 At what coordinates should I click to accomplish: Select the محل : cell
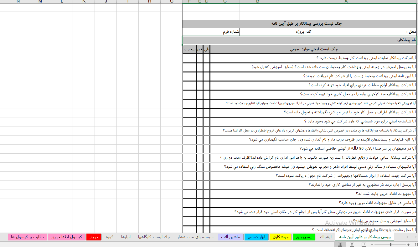(x=346, y=32)
